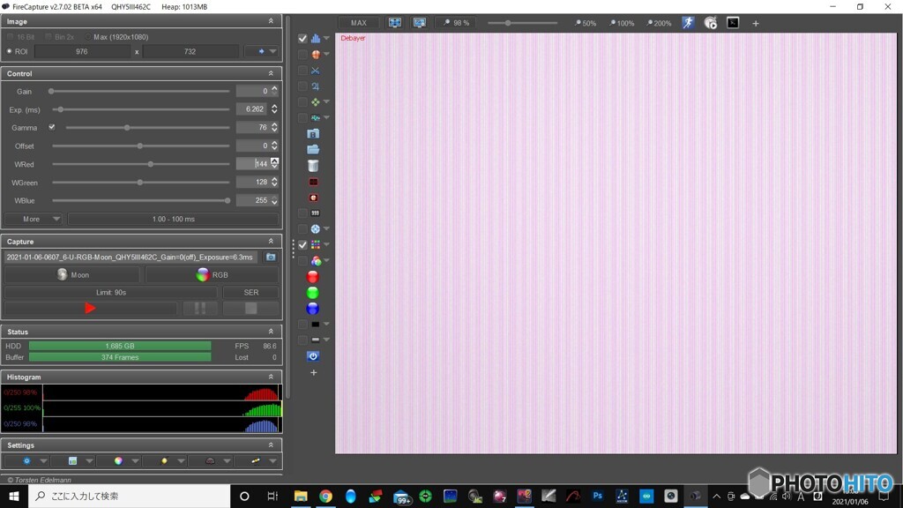This screenshot has height=508, width=903.
Task: Open the console window icon in toolbar
Action: [x=733, y=23]
